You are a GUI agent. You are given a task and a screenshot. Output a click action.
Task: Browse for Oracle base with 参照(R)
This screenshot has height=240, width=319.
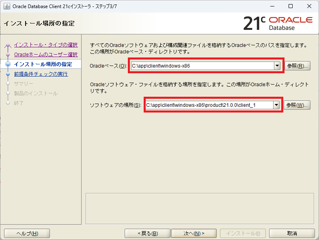pos(297,66)
